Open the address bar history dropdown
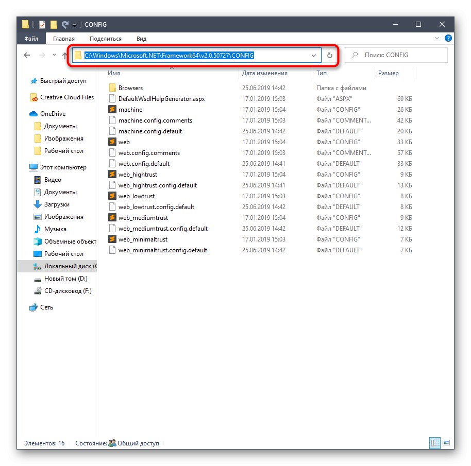 click(314, 56)
